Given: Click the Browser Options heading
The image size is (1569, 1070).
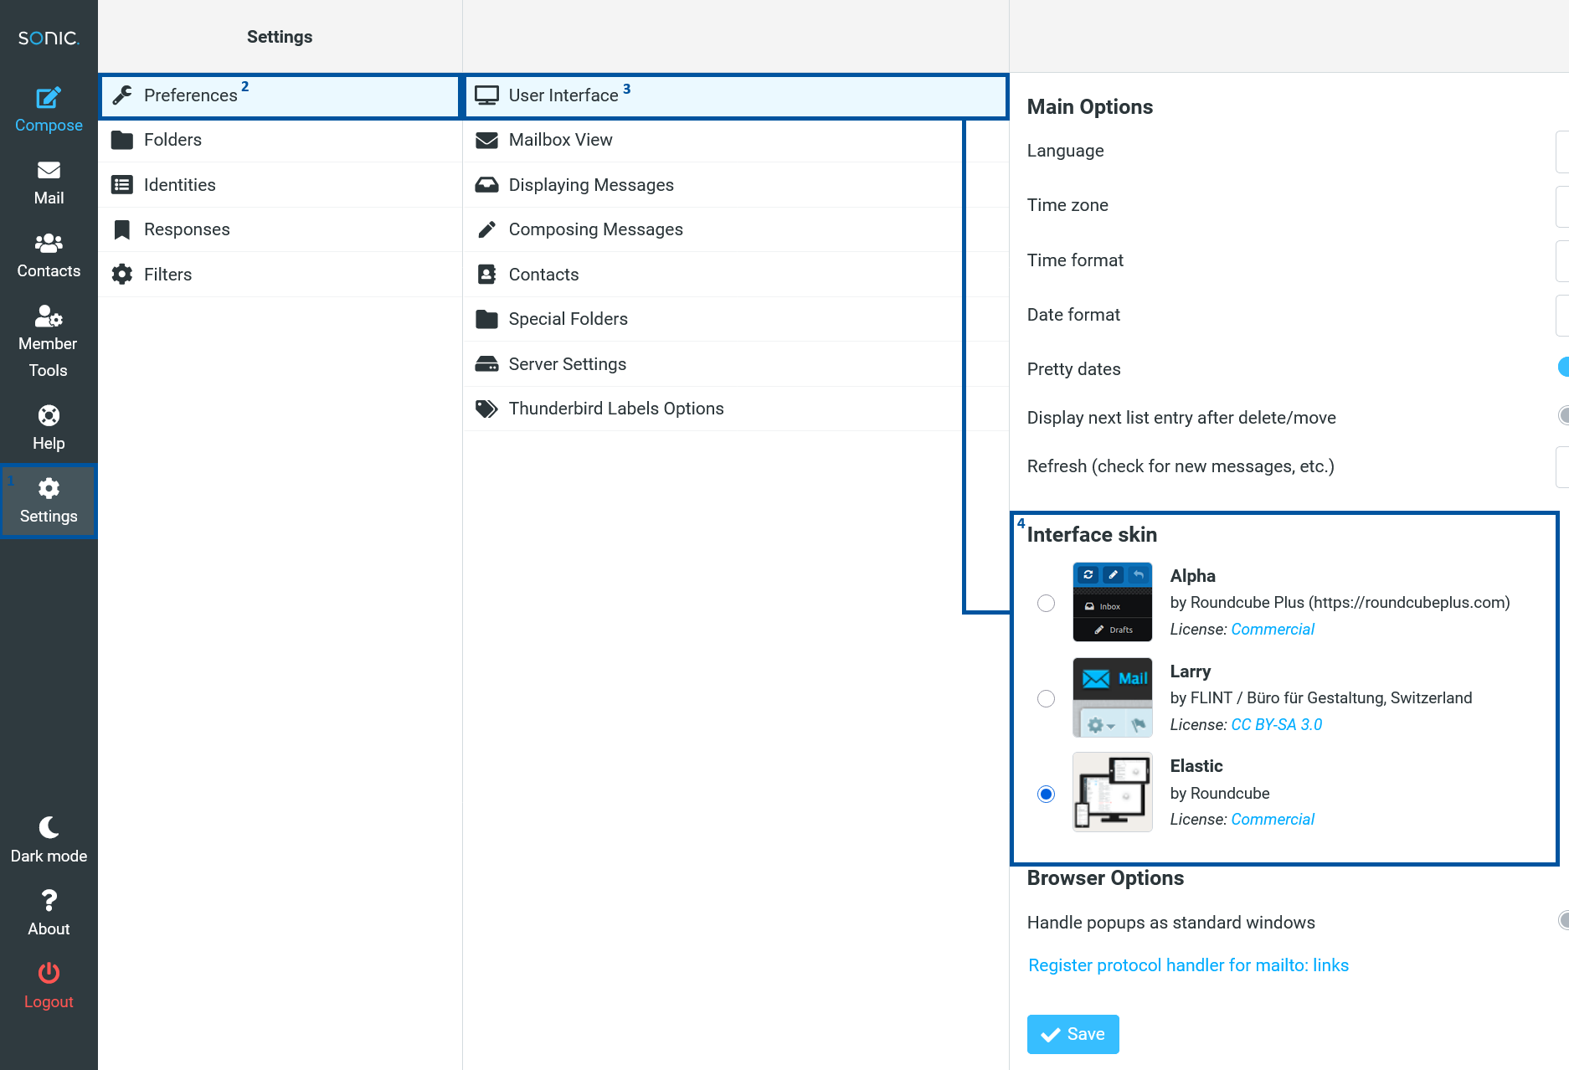Looking at the screenshot, I should coord(1105,878).
